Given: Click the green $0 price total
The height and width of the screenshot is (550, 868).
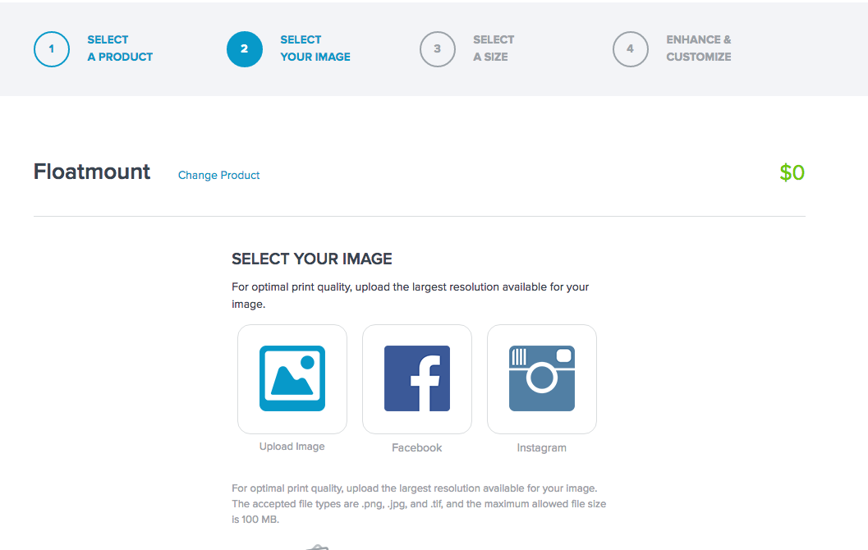Looking at the screenshot, I should coord(792,172).
